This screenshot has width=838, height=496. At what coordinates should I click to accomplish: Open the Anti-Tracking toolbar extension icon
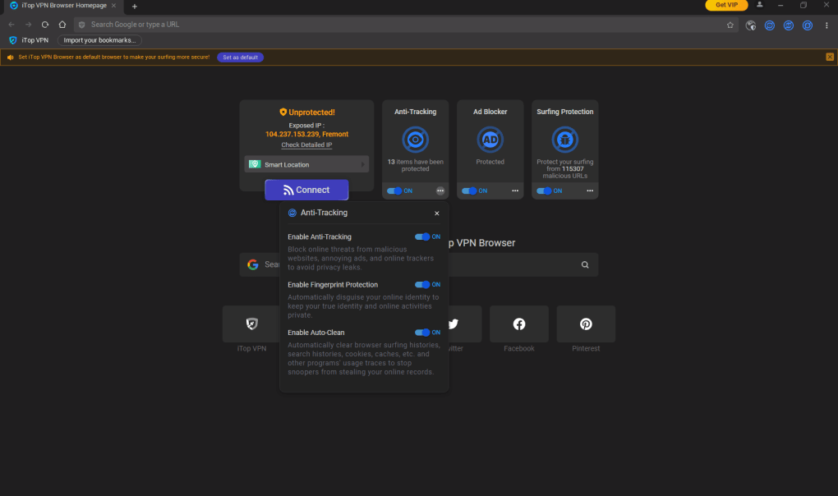[770, 25]
